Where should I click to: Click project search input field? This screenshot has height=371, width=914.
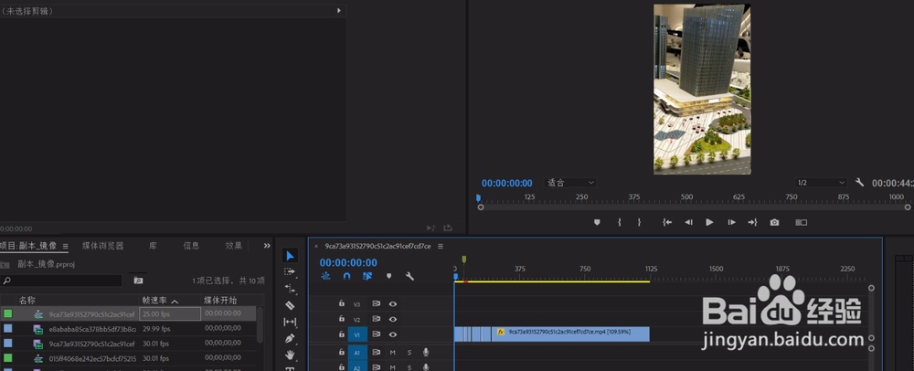tap(61, 281)
